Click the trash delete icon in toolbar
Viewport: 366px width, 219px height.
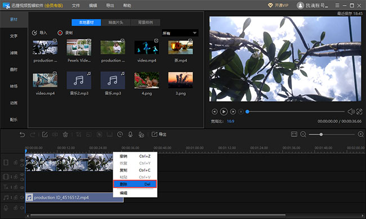click(x=65, y=135)
